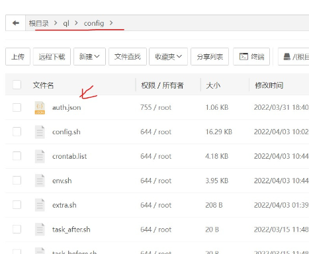Click size 4.18 KB cell

coord(217,156)
